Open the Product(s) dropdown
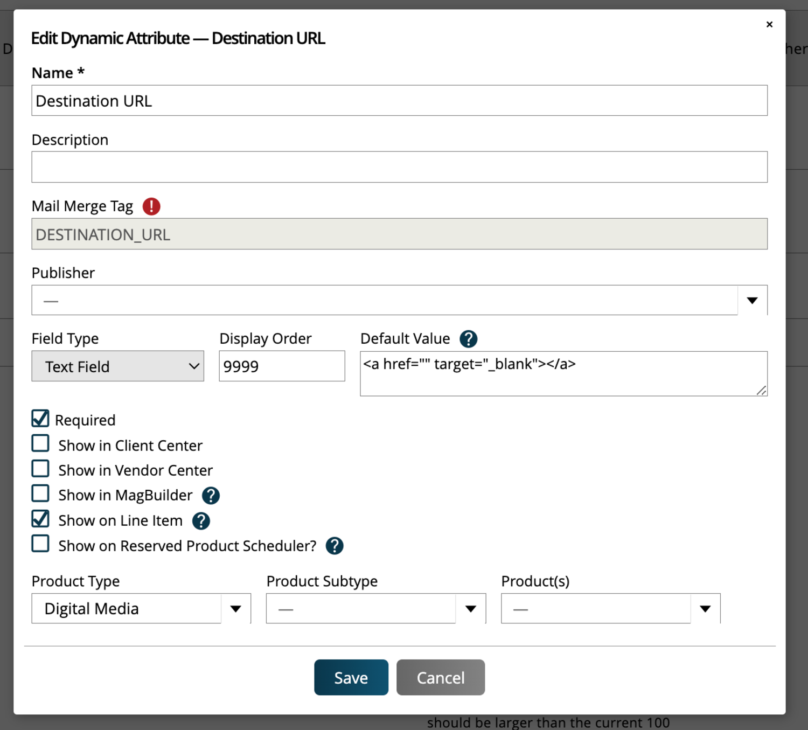Viewport: 808px width, 730px height. click(x=705, y=609)
